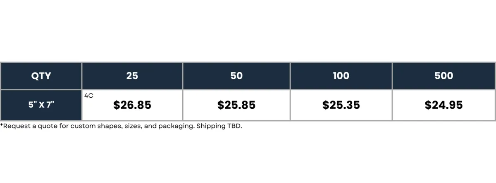Select the $25.35 price
Viewport: 496px width, 183px height.
(x=341, y=106)
